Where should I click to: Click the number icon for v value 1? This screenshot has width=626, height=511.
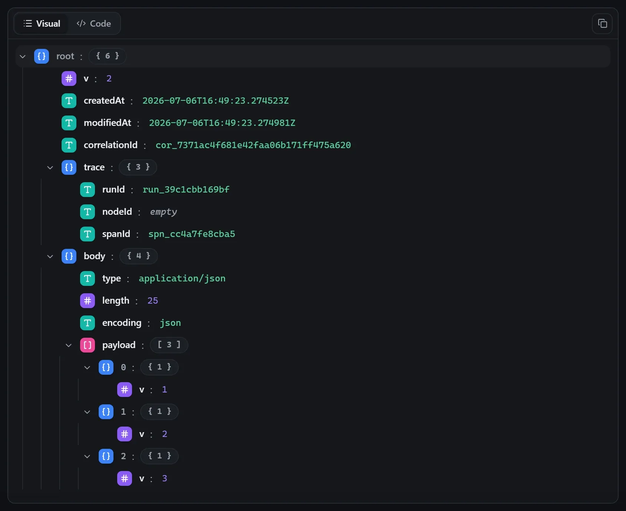point(125,390)
